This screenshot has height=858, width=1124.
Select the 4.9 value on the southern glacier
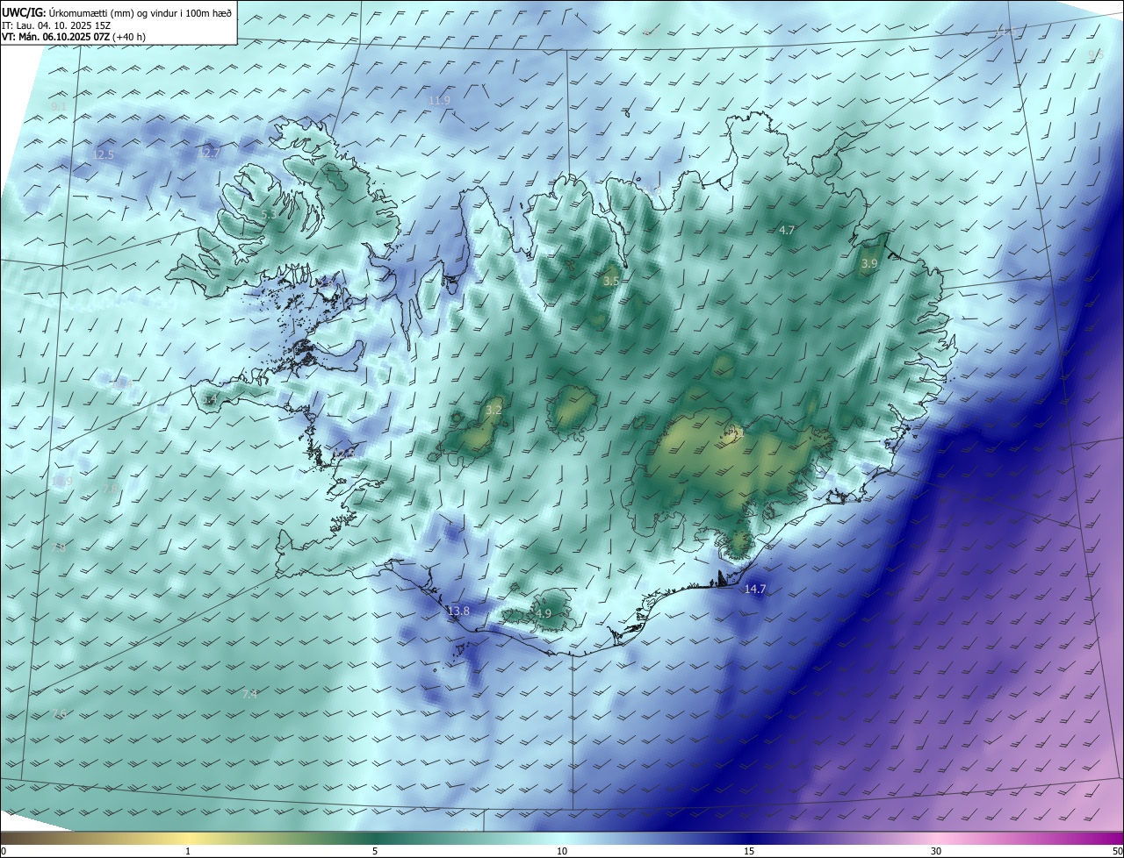[543, 613]
